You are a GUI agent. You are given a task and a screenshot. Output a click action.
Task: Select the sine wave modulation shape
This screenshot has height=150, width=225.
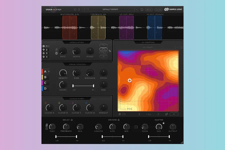coord(103,45)
